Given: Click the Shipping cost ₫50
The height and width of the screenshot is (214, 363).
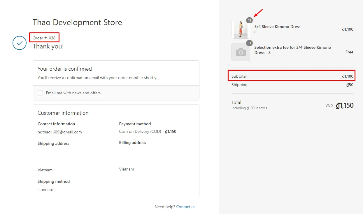Looking at the screenshot, I should point(350,85).
